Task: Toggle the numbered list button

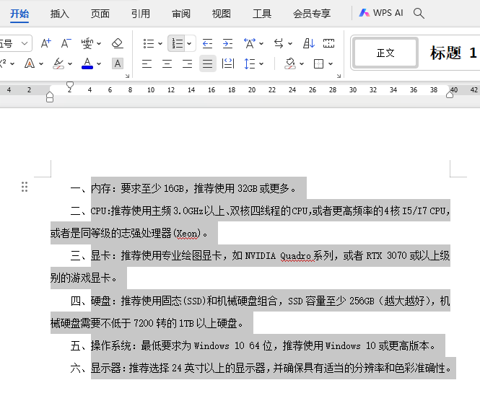Action: pos(178,43)
